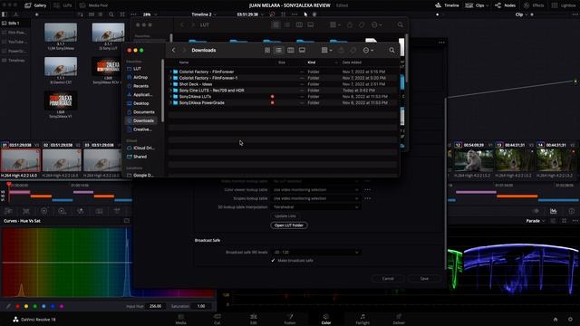The height and width of the screenshot is (326, 580).
Task: Switch to the Fusion page
Action: pos(290,320)
